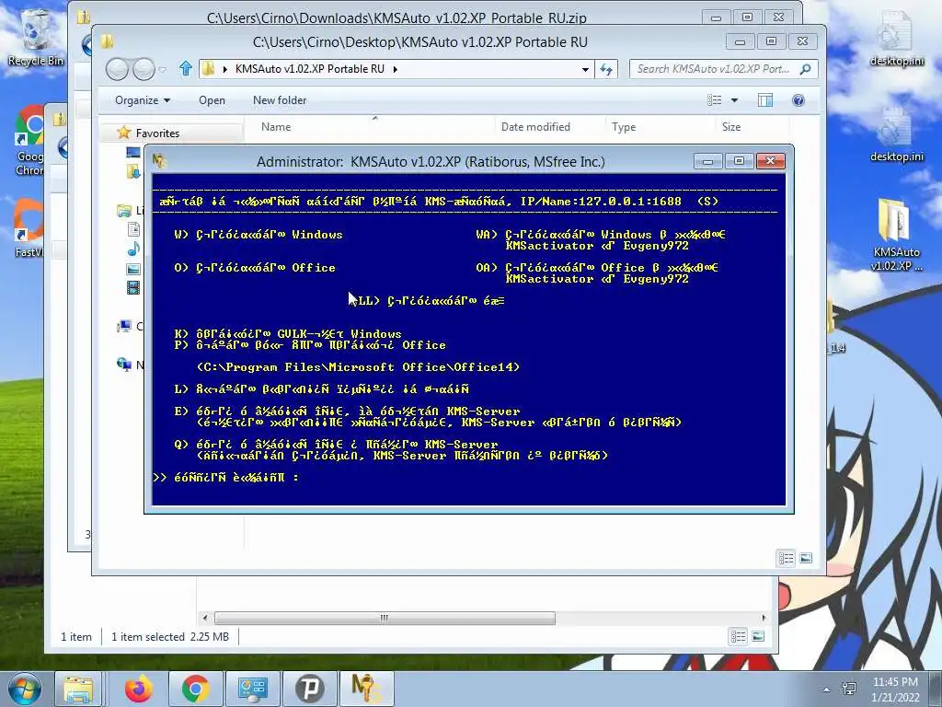Open the Google Chrome desktop shortcut
The height and width of the screenshot is (707, 942).
click(30, 141)
